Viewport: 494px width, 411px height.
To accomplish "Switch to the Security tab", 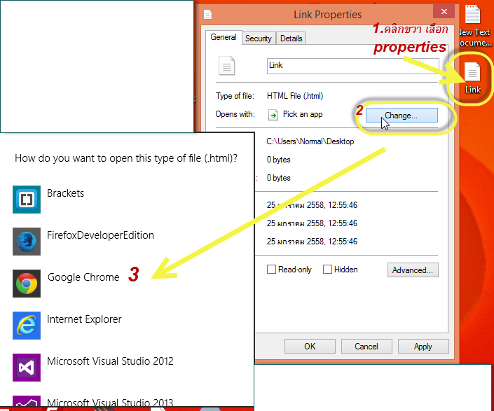I will (259, 39).
